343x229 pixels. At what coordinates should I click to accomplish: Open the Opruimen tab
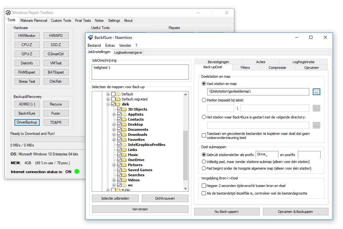(x=311, y=68)
